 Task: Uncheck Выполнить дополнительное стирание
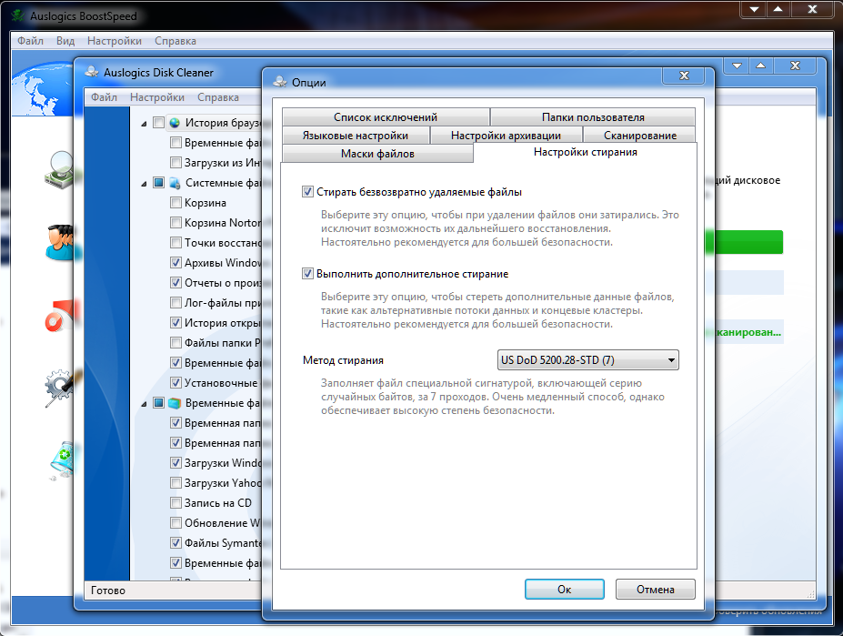tap(307, 273)
